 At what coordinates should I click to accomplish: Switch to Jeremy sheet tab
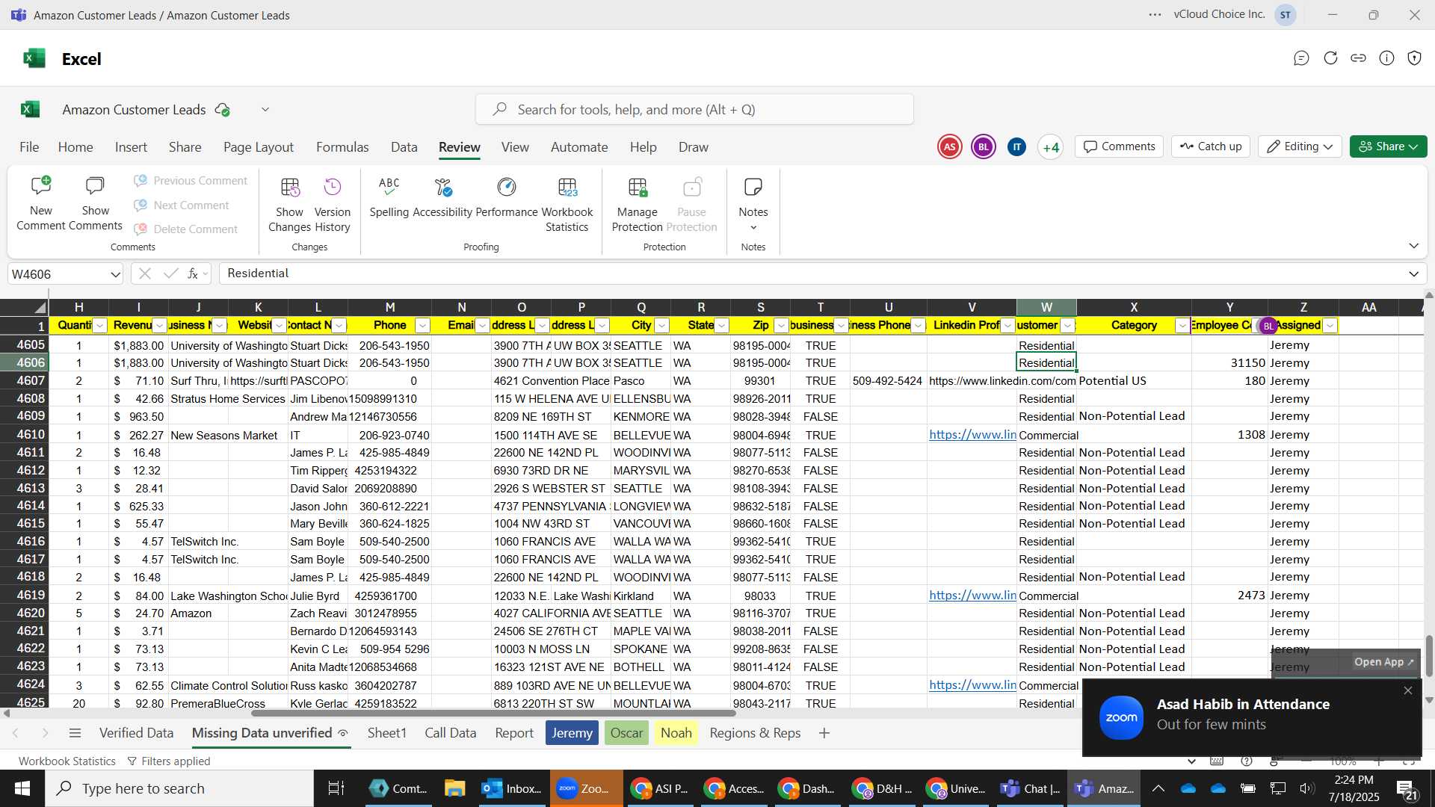[x=572, y=733]
